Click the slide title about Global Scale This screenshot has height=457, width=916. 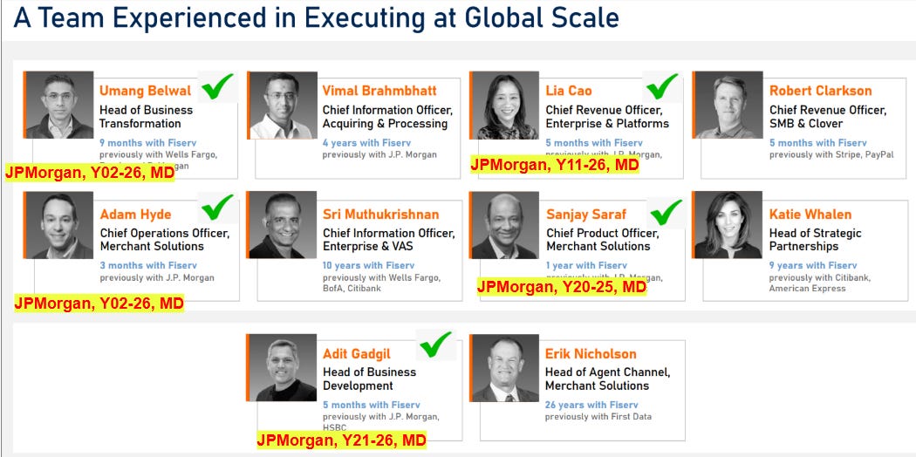click(x=316, y=18)
